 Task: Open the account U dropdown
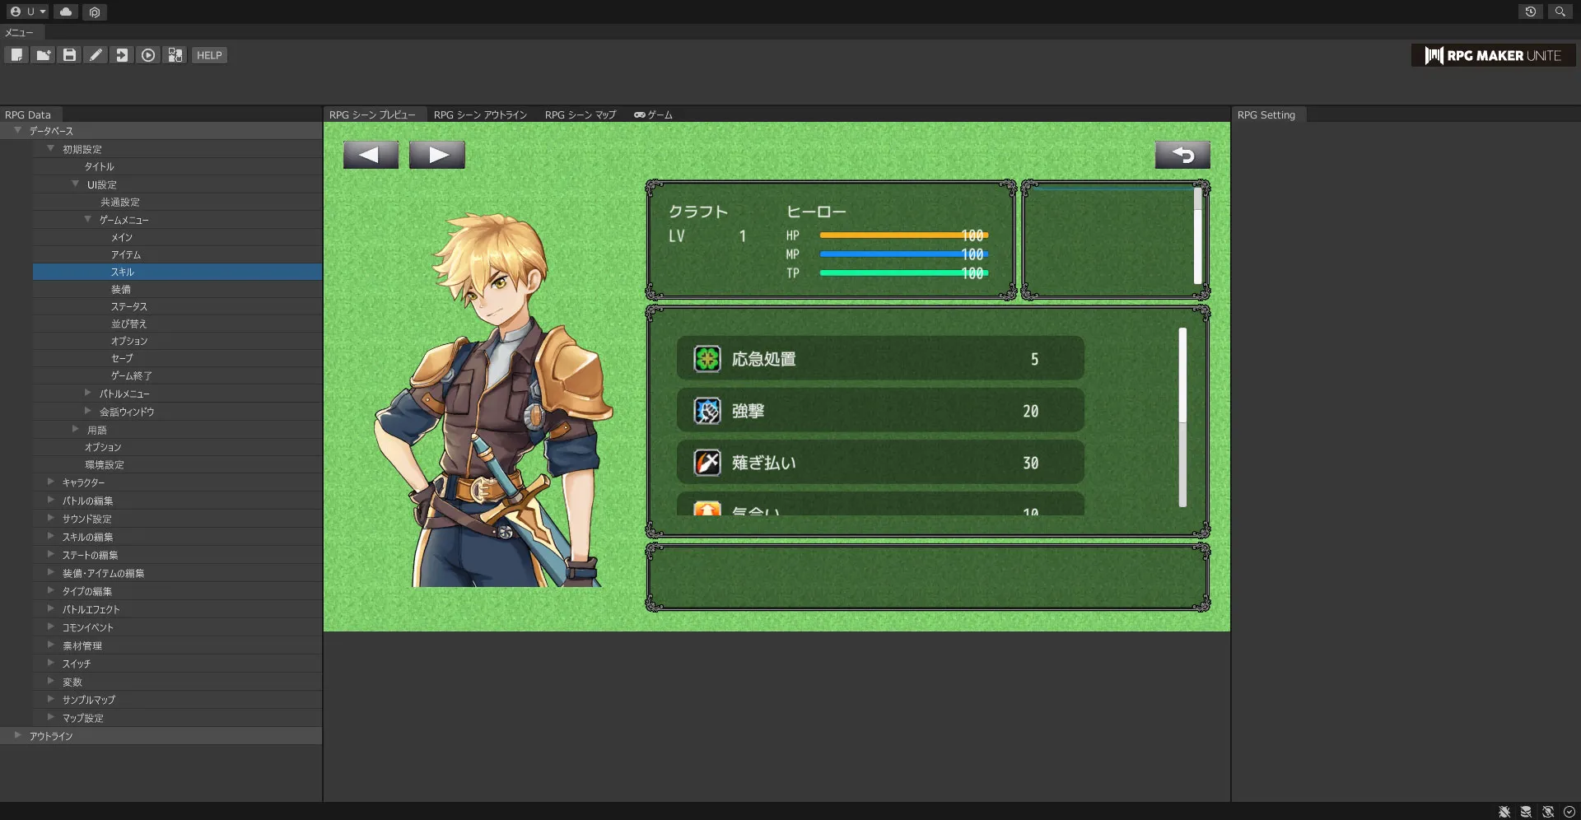pos(28,12)
